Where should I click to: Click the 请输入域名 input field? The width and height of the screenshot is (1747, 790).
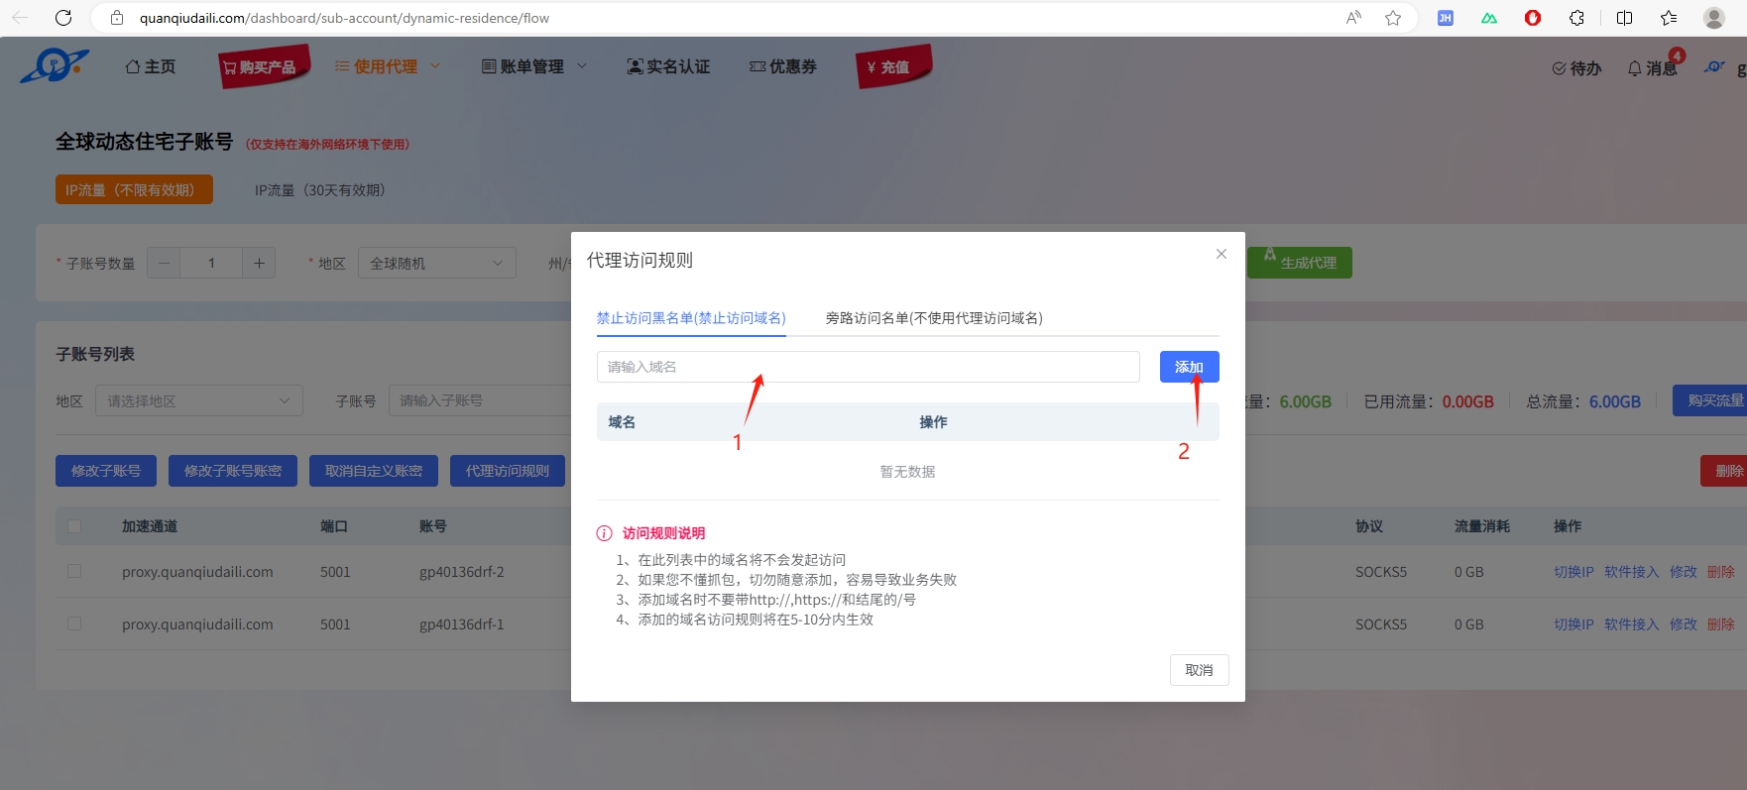coord(868,367)
